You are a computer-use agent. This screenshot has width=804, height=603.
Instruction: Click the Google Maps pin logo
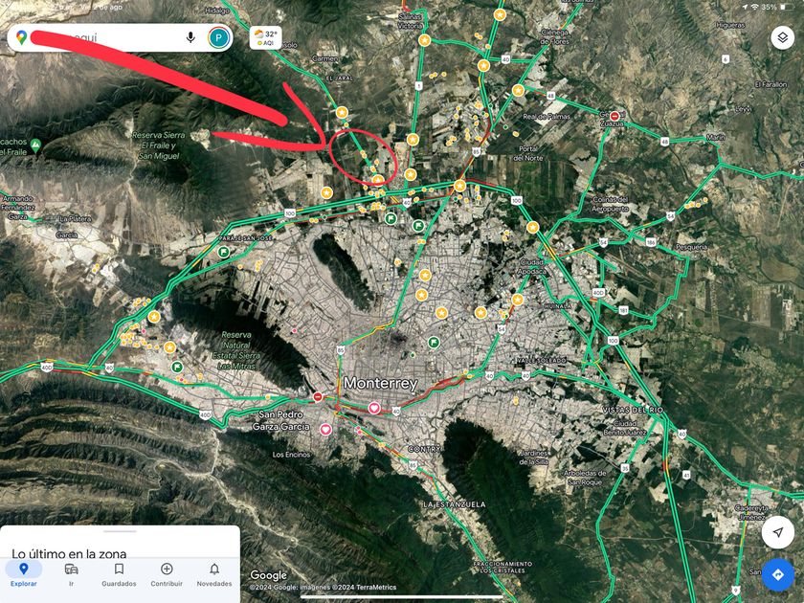[x=21, y=37]
